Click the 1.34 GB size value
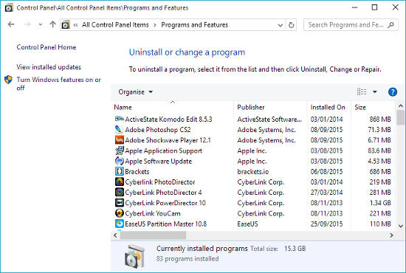 [x=380, y=203]
